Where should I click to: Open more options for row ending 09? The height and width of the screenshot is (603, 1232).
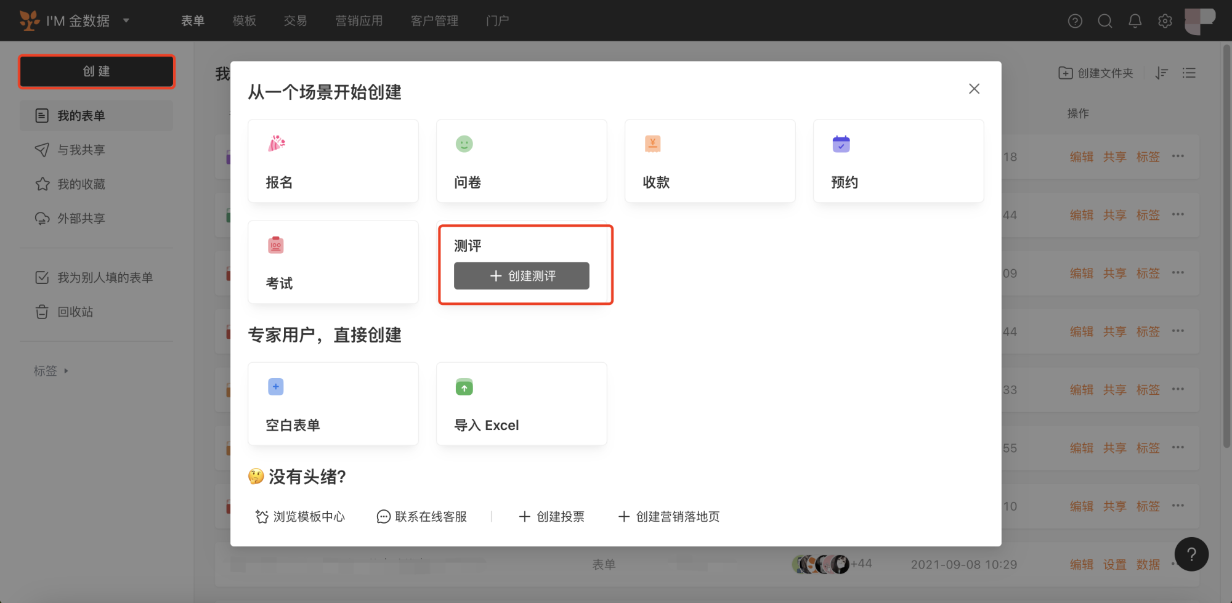[x=1178, y=272]
